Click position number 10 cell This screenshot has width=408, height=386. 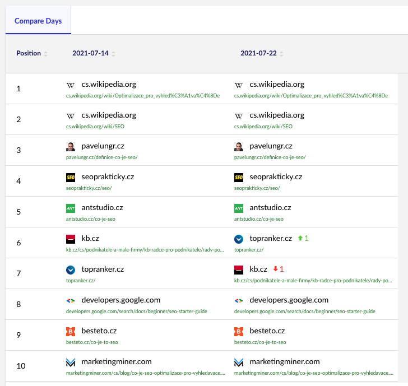coord(21,366)
